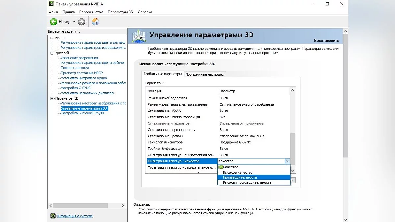Open the Рабочий стол menu
The width and height of the screenshot is (395, 222).
(x=91, y=12)
